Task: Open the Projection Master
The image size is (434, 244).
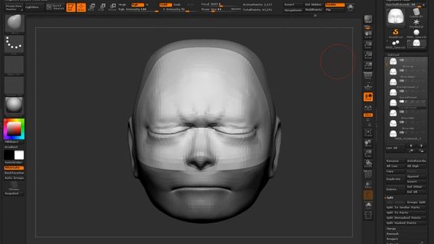Action: coord(14,7)
